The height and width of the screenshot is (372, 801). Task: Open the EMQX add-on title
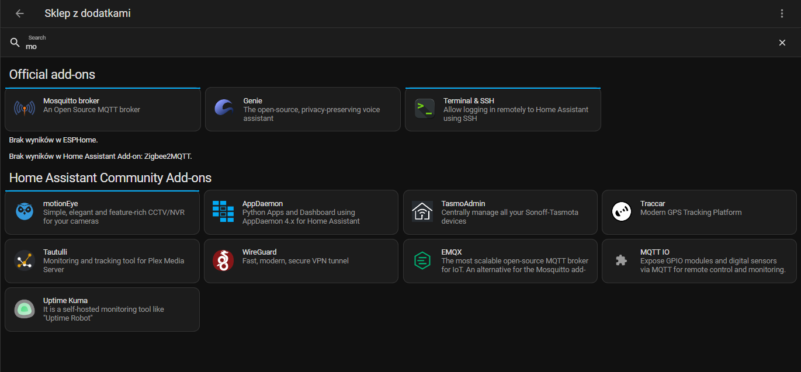click(452, 252)
